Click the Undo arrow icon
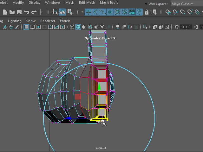Screen dimensions: 203x152 27,12
